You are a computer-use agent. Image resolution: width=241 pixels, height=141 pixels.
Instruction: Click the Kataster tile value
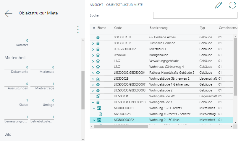[x=17, y=42]
